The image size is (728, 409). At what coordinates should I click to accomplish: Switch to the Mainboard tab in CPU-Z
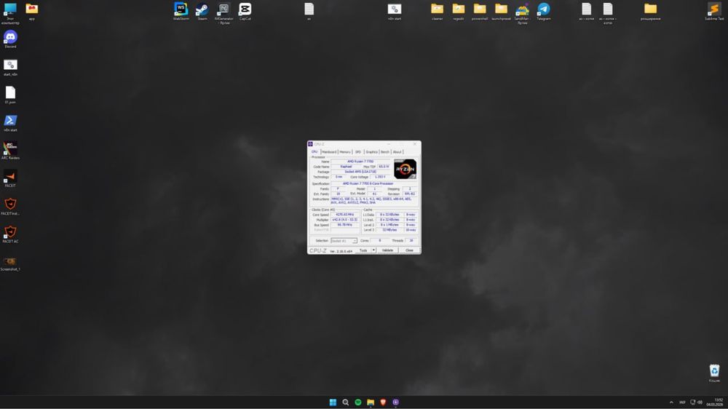tap(329, 152)
